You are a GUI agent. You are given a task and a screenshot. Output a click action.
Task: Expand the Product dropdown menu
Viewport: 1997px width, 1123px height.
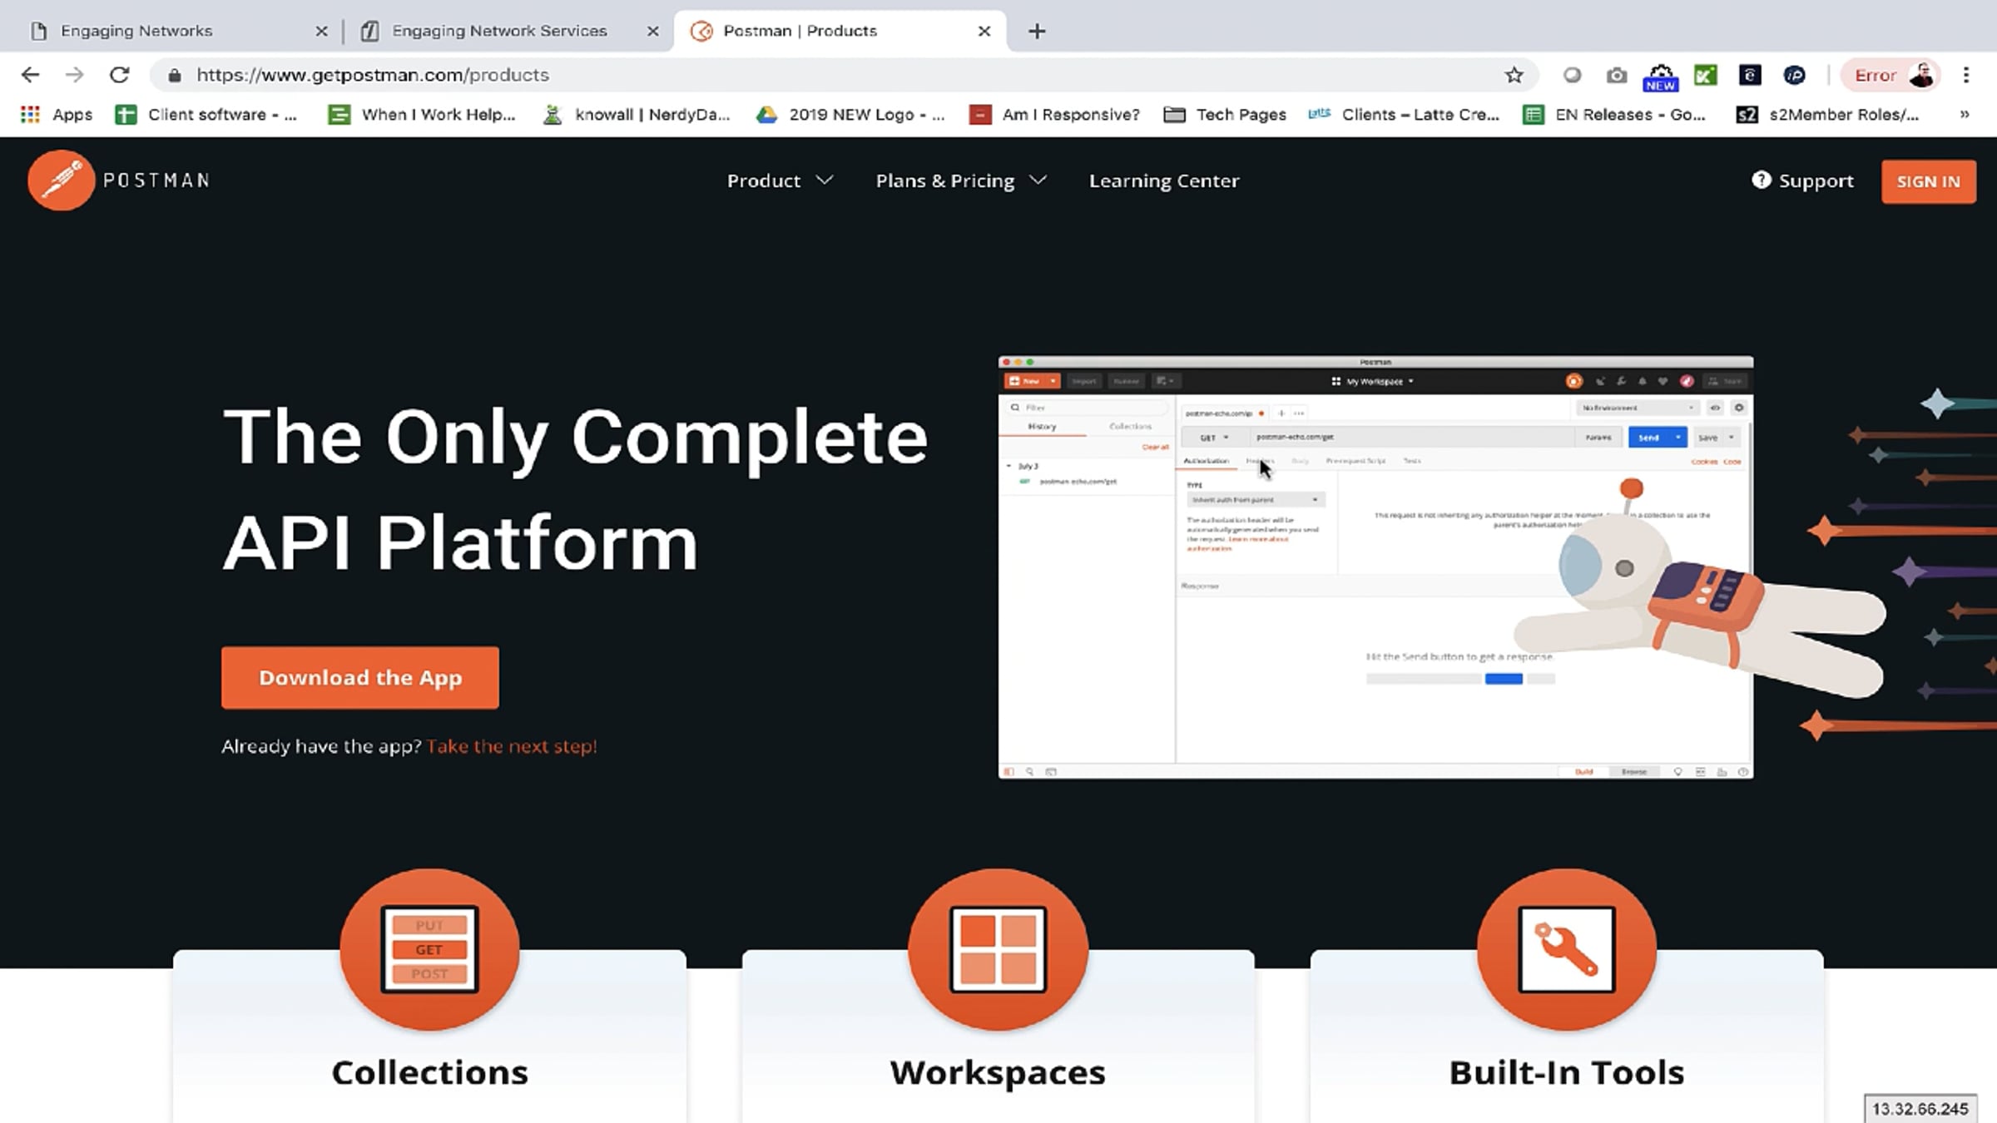coord(780,181)
